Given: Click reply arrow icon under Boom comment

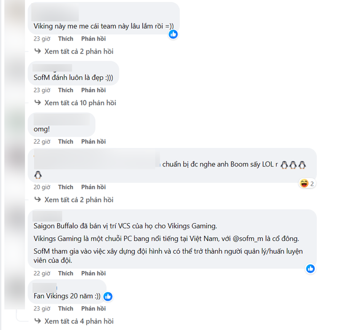Looking at the screenshot, I should coord(37,199).
